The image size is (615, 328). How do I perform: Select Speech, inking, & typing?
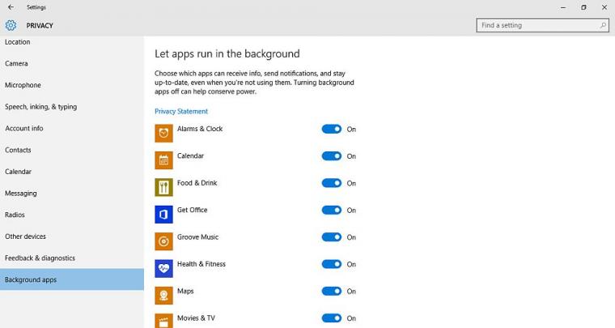point(72,107)
